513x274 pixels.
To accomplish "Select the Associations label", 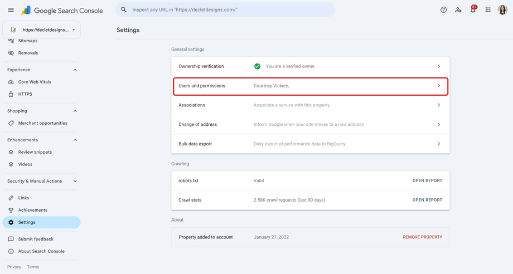I will coord(192,105).
